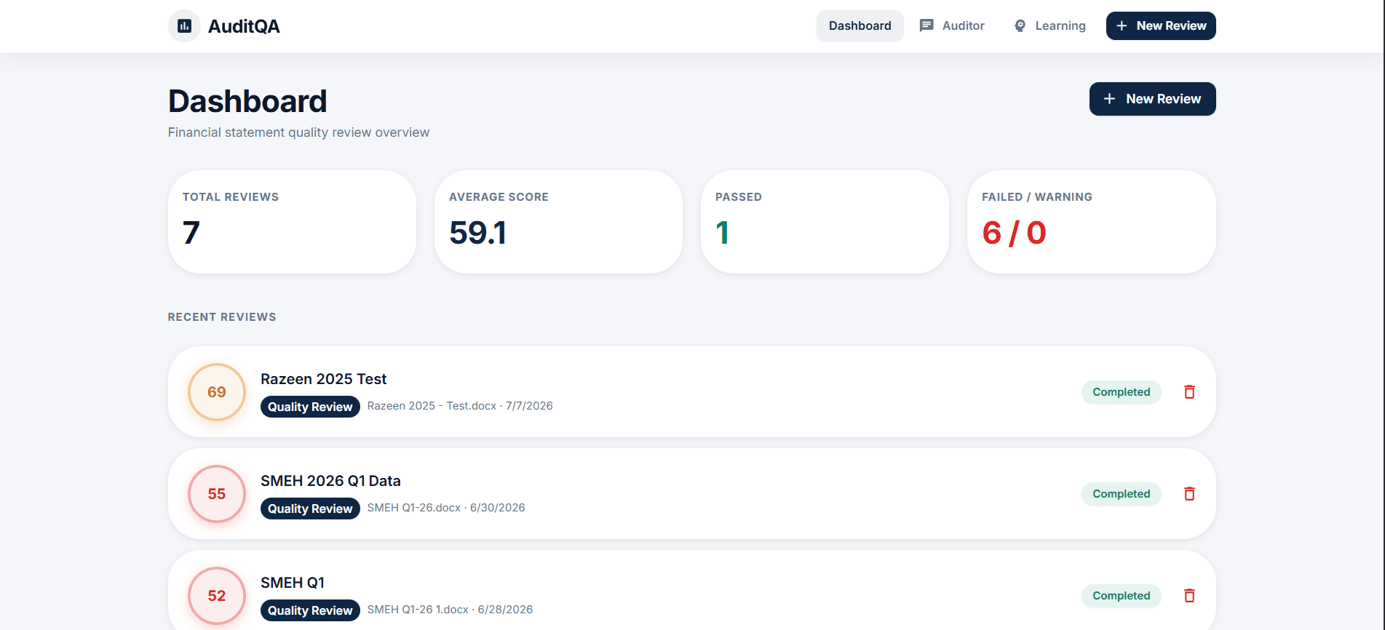Delete the SMEH 2026 Q1 Data review
Viewport: 1385px width, 630px height.
[x=1189, y=494]
